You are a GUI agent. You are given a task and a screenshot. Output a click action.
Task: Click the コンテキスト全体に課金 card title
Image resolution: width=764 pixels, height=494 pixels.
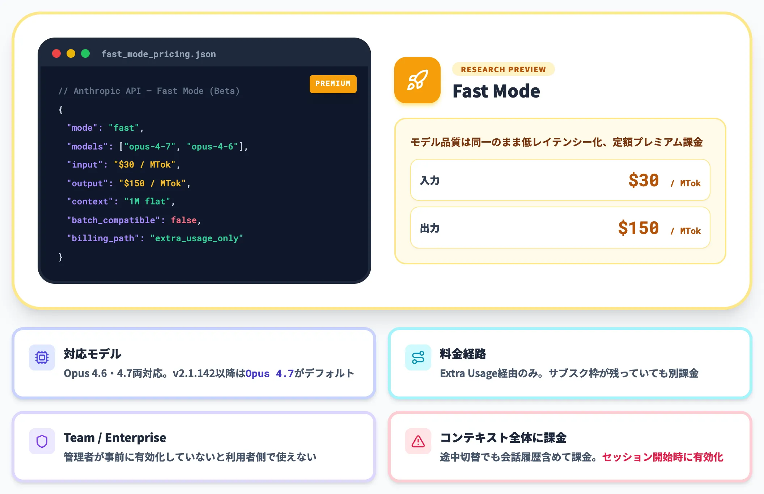coord(503,438)
